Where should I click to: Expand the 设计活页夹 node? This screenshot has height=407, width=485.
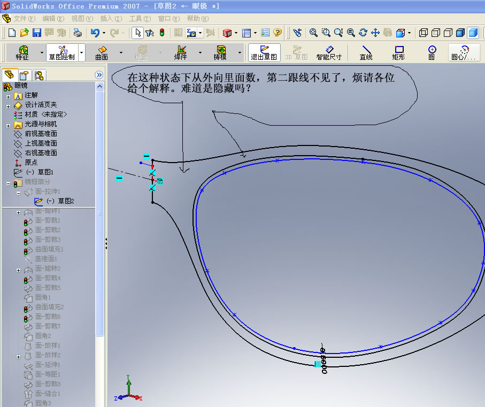(x=9, y=106)
